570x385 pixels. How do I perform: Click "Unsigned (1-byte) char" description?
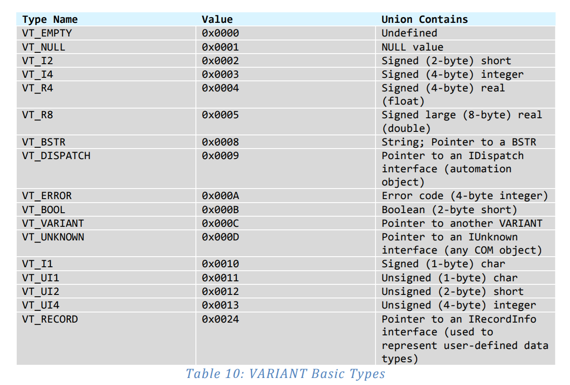(449, 278)
